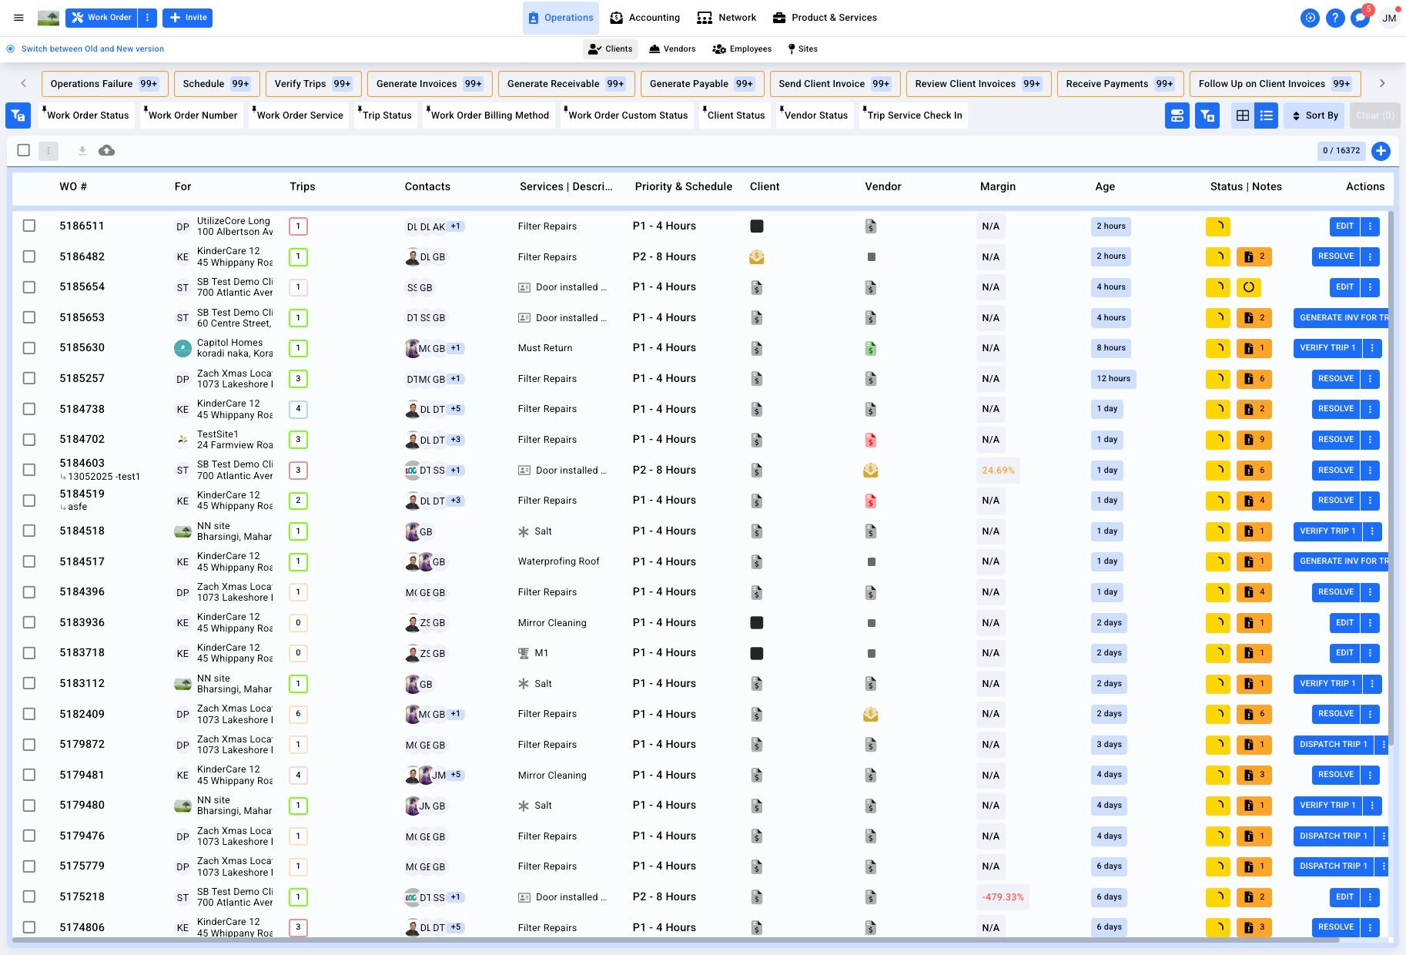Open the Work Order Status filter dropdown
This screenshot has width=1406, height=955.
click(85, 116)
